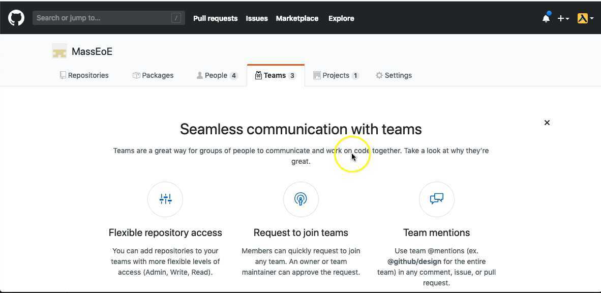Click the slash shortcut key icon in search
Viewport: 601px width, 293px height.
click(x=176, y=18)
